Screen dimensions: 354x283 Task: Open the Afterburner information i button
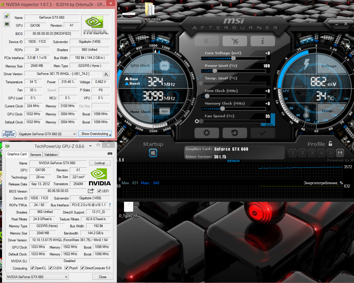[262, 41]
